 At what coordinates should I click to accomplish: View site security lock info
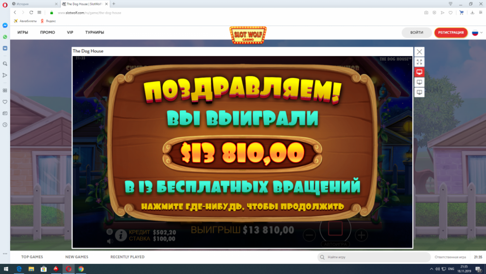click(x=52, y=13)
